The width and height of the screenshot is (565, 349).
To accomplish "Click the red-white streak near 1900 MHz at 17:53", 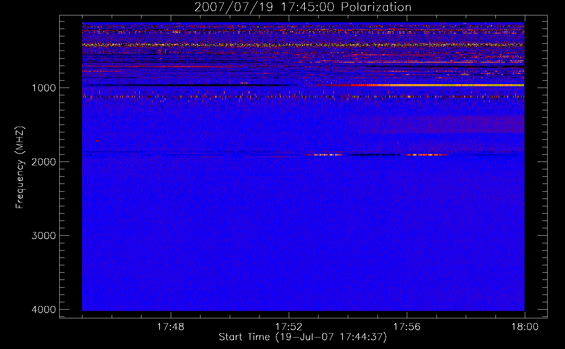I will tap(325, 155).
